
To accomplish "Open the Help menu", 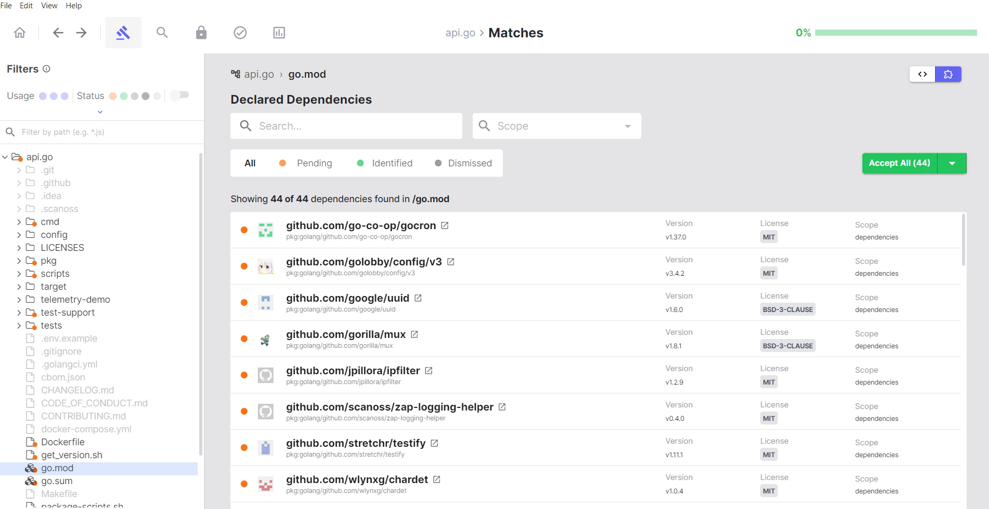I will tap(74, 6).
